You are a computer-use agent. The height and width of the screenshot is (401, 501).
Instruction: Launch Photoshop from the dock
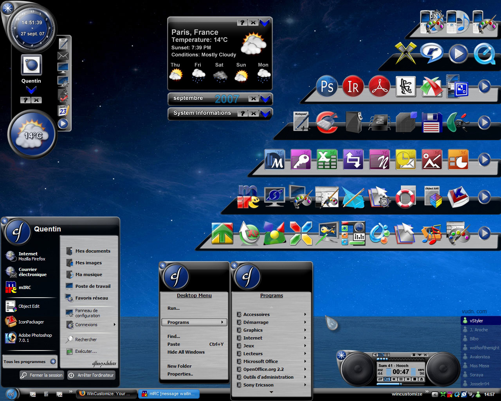327,86
